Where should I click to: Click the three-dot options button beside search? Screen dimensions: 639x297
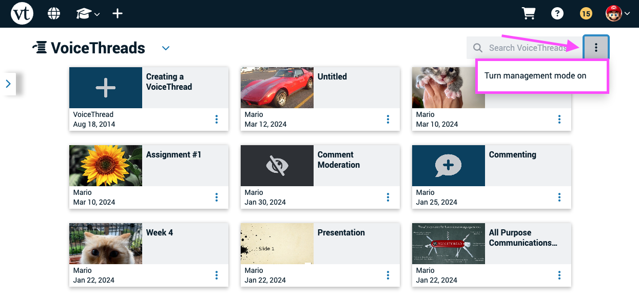596,48
